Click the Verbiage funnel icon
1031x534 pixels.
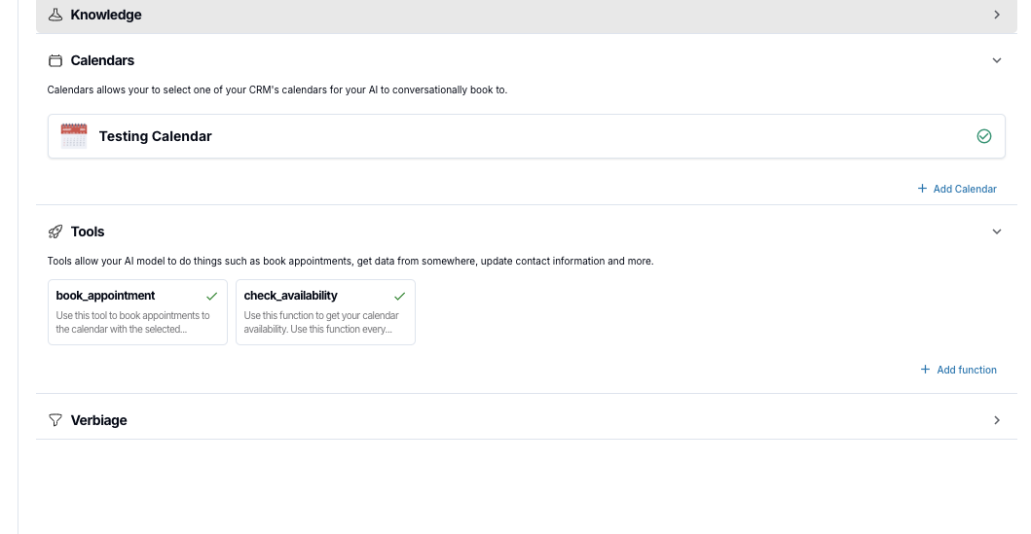click(x=55, y=420)
